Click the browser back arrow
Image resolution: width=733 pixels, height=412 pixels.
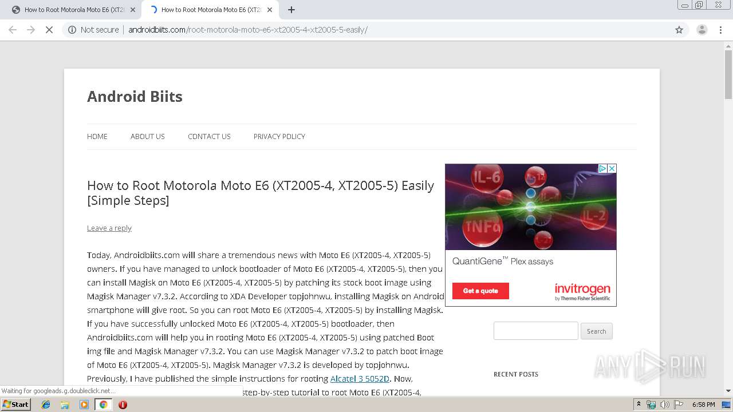(x=13, y=30)
